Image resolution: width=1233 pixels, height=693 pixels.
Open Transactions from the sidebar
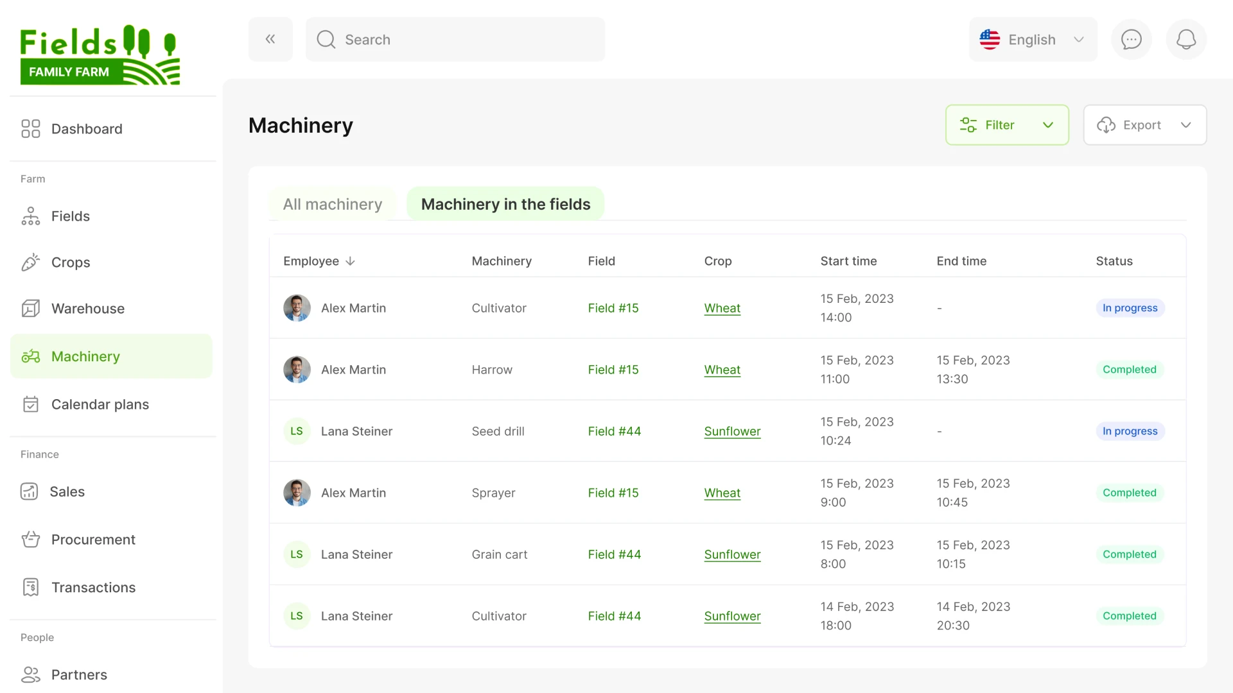tap(92, 588)
